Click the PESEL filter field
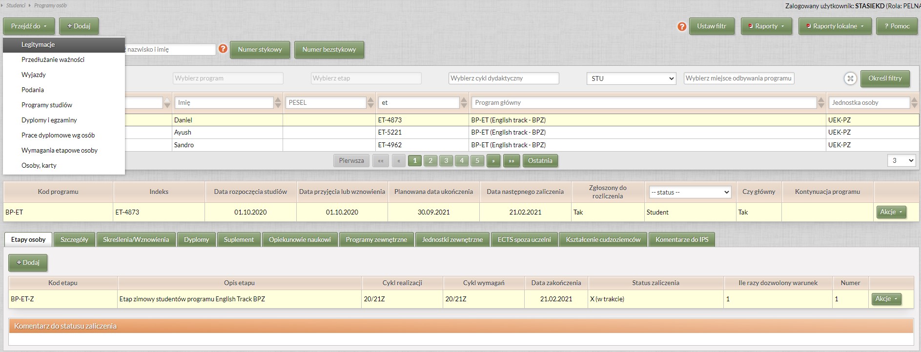This screenshot has width=921, height=352. (x=326, y=102)
